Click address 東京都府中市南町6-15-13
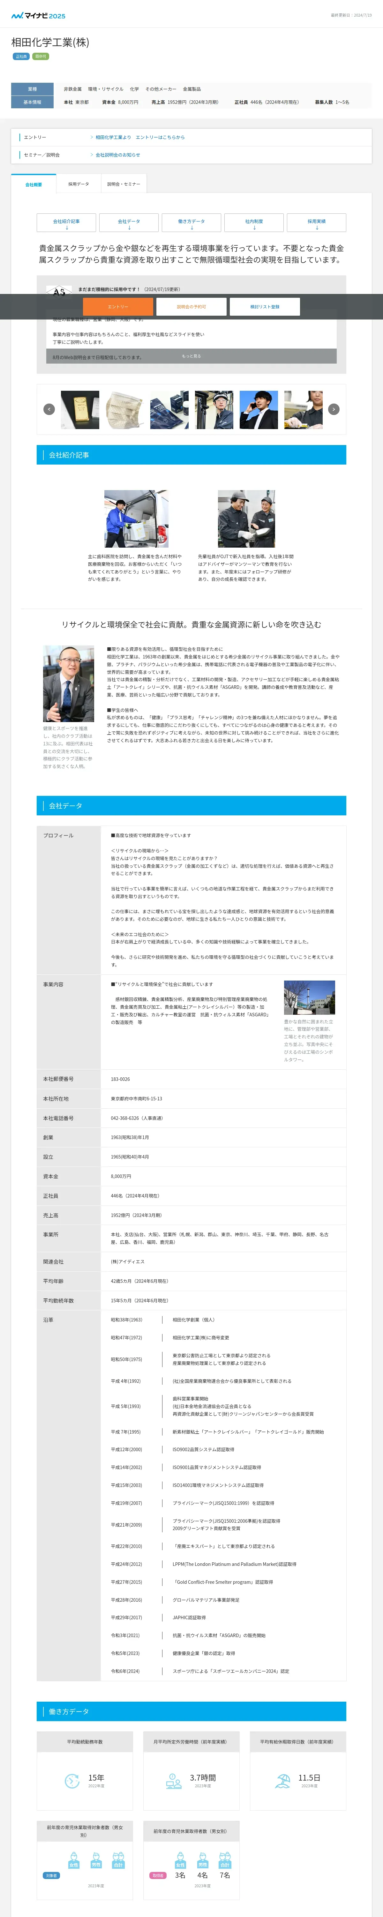This screenshot has width=383, height=1917. (x=136, y=1098)
